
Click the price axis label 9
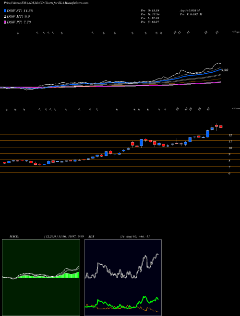click(229, 155)
